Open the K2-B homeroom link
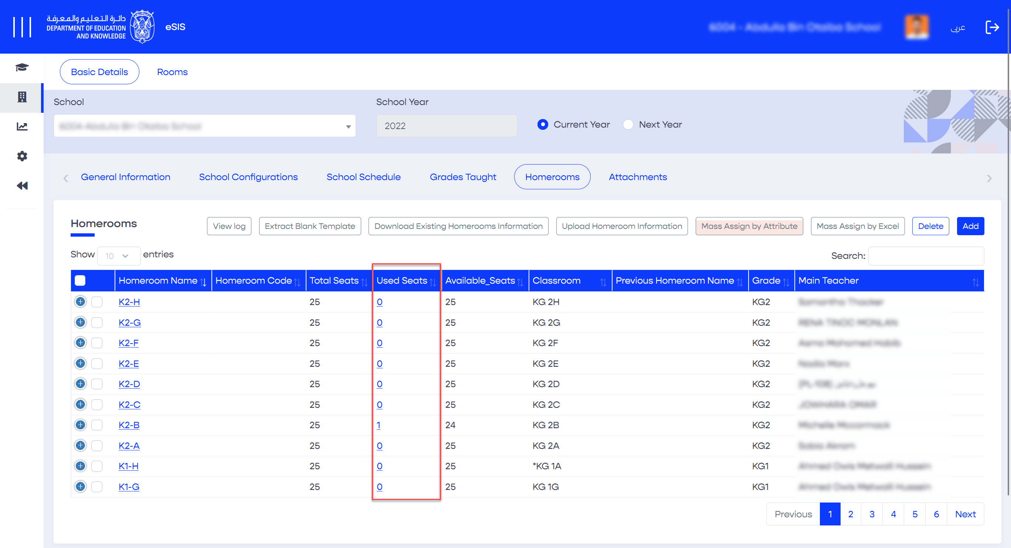The image size is (1011, 548). [129, 425]
